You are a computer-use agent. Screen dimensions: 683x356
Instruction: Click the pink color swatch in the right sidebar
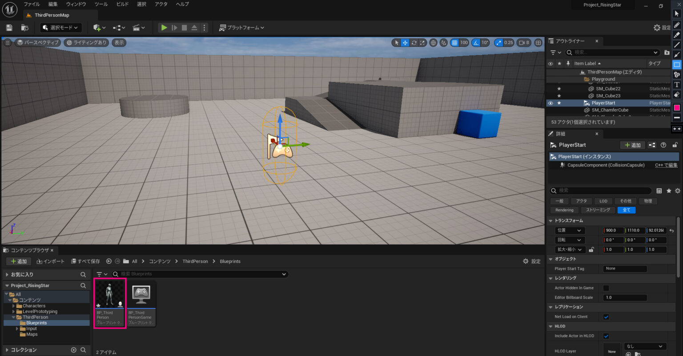[677, 107]
